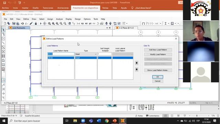The height and width of the screenshot is (124, 220).
Task: Open the GLOBAL coordinate system dropdown
Action: coord(197,103)
